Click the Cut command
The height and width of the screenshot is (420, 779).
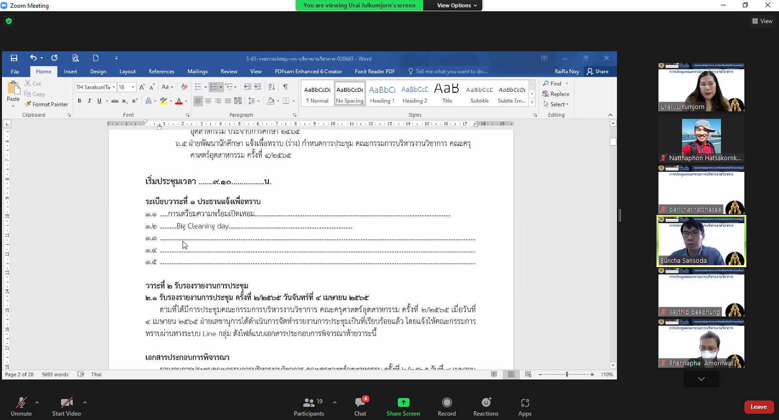coord(33,84)
